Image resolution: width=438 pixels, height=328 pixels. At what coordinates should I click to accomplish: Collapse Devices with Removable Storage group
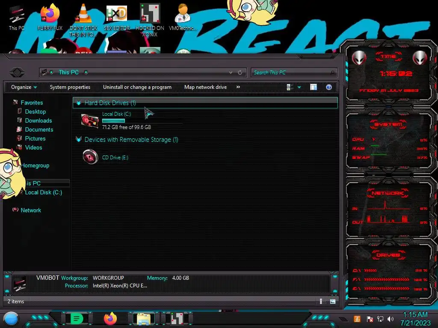pyautogui.click(x=79, y=140)
